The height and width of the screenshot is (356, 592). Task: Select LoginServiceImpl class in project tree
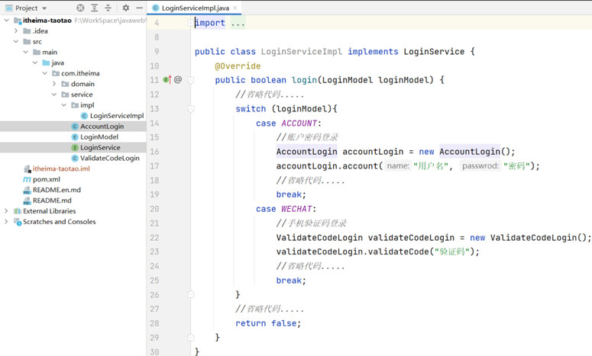click(x=117, y=116)
